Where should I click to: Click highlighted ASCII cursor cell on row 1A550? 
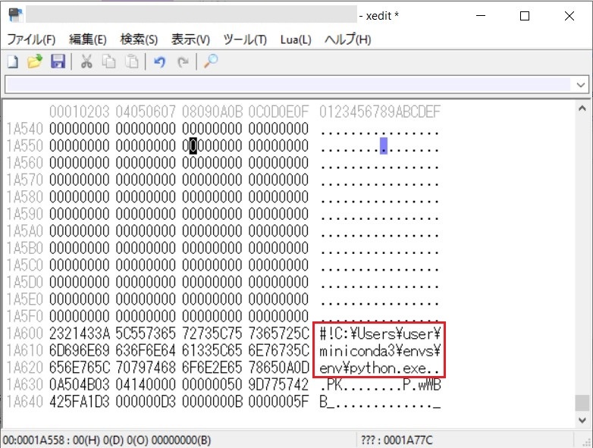pos(384,146)
